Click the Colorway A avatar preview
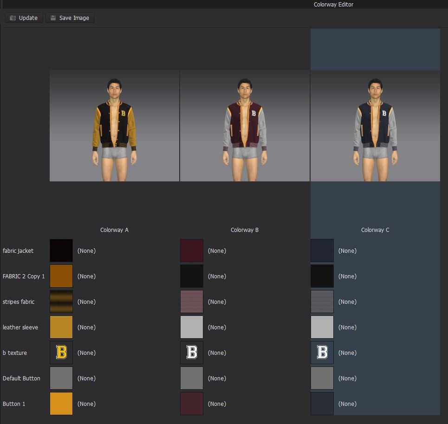Image resolution: width=448 pixels, height=424 pixels. click(x=114, y=125)
